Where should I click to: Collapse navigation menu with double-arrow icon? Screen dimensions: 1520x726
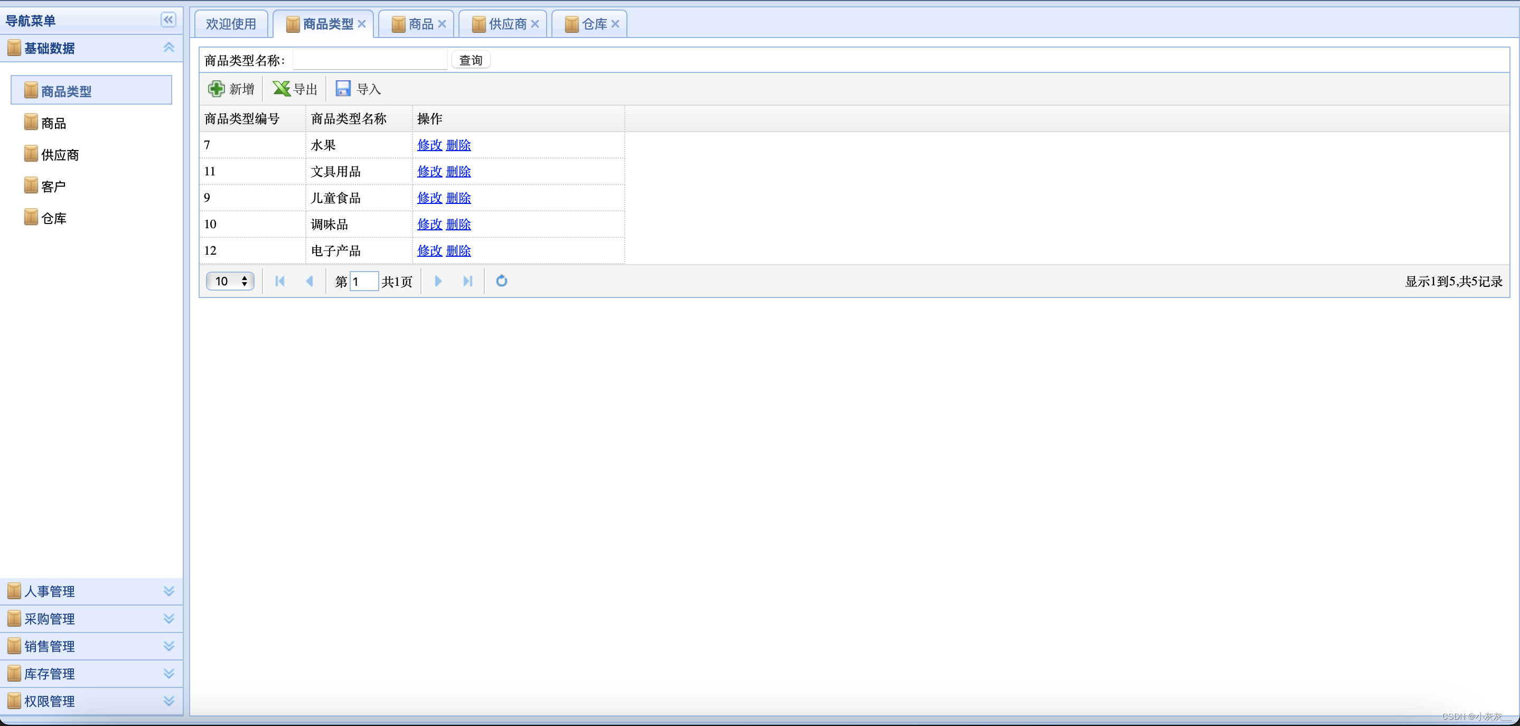[x=168, y=20]
